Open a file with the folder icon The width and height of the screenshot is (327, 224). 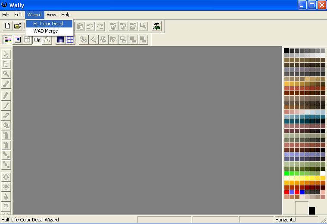tap(18, 26)
